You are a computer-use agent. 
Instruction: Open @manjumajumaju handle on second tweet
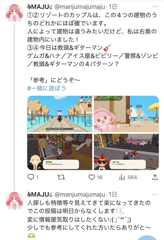tap(80, 194)
